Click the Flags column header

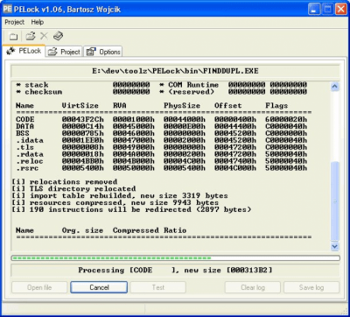[x=276, y=105]
